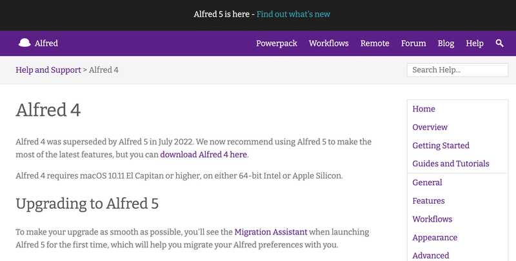Choose Appearance in the sidebar list
Viewport: 516px width, 261px height.
click(435, 237)
